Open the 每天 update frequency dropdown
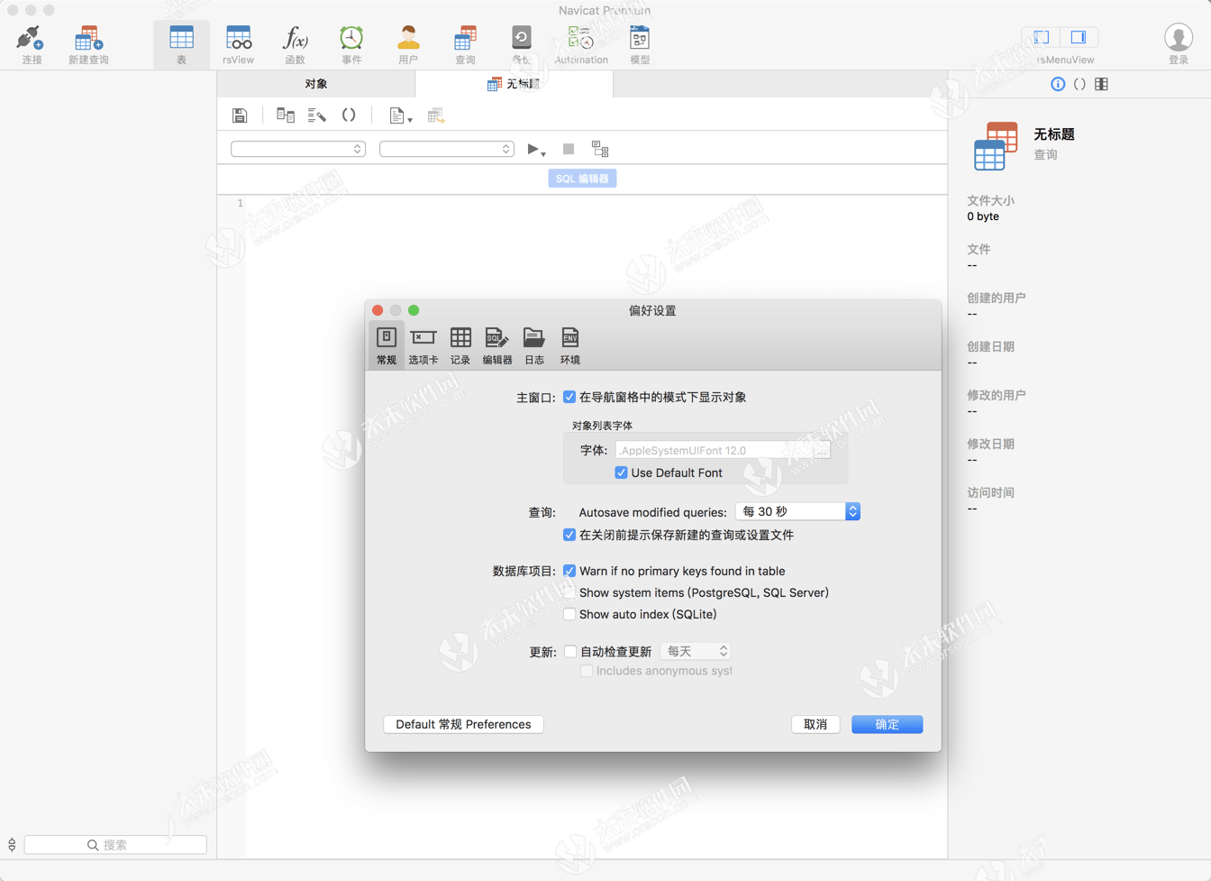Screen dimensions: 1211x881 click(696, 651)
